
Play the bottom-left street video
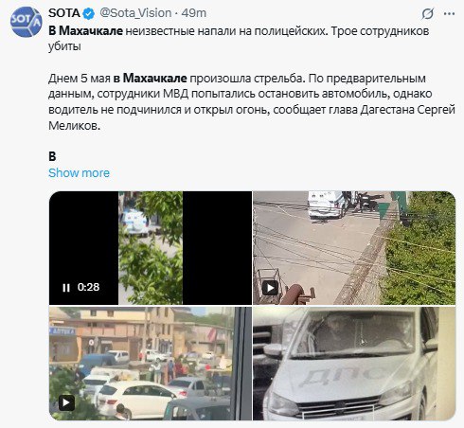[x=66, y=402]
